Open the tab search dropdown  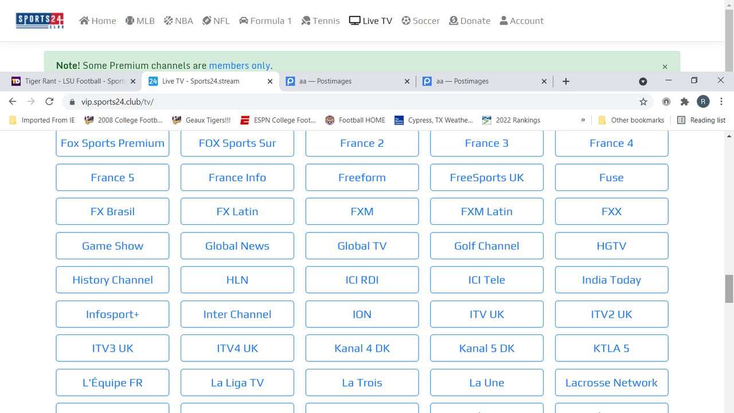(x=643, y=81)
